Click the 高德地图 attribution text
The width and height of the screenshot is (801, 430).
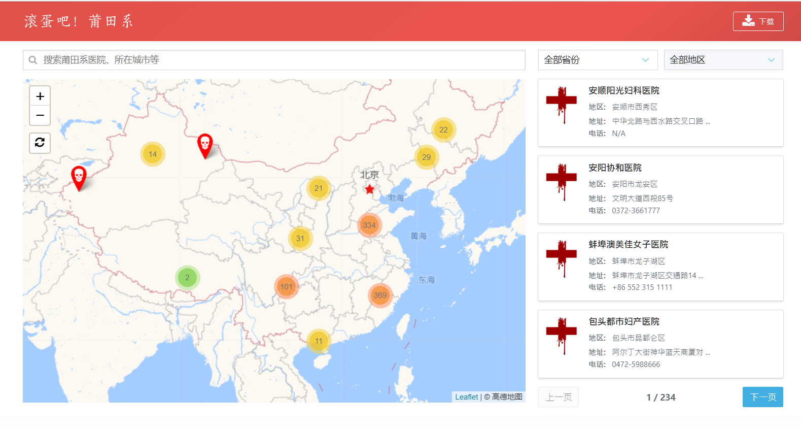tap(507, 397)
